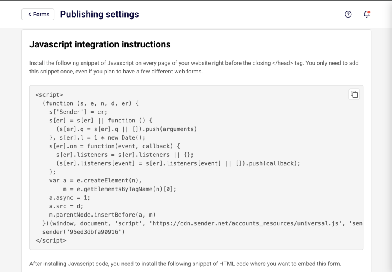Click the .push(callback); code line

178,163
